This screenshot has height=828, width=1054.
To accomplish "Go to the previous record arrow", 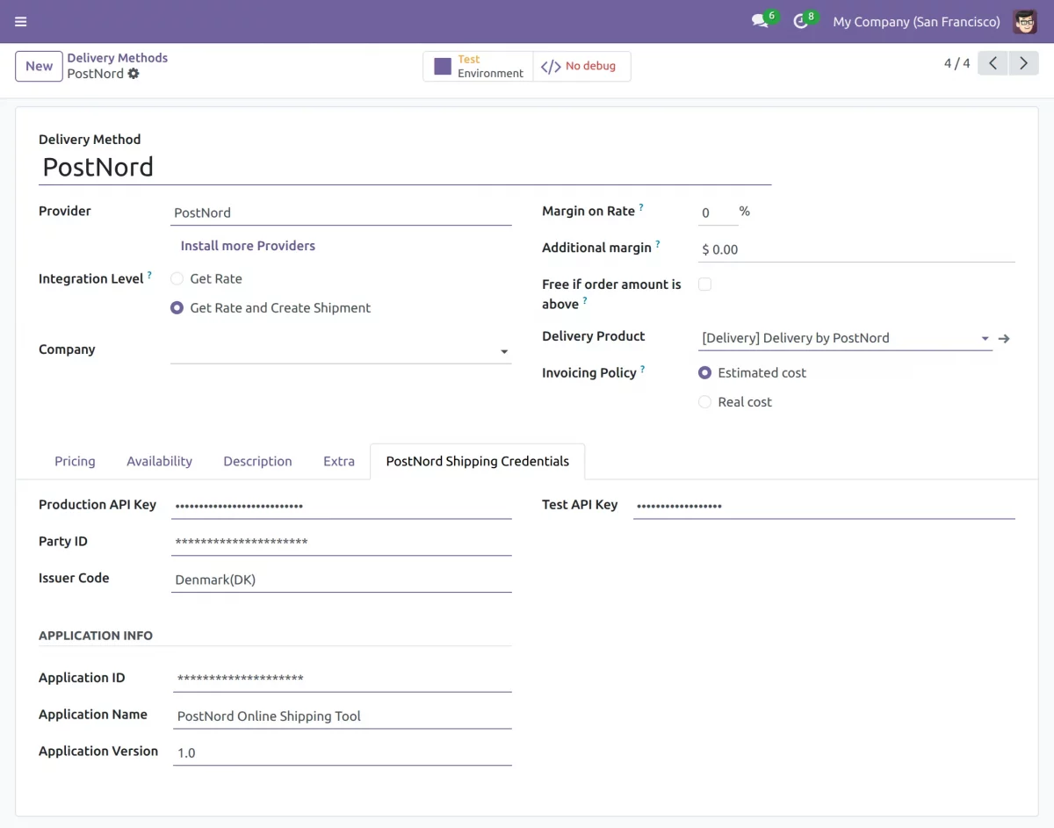I will [x=993, y=63].
